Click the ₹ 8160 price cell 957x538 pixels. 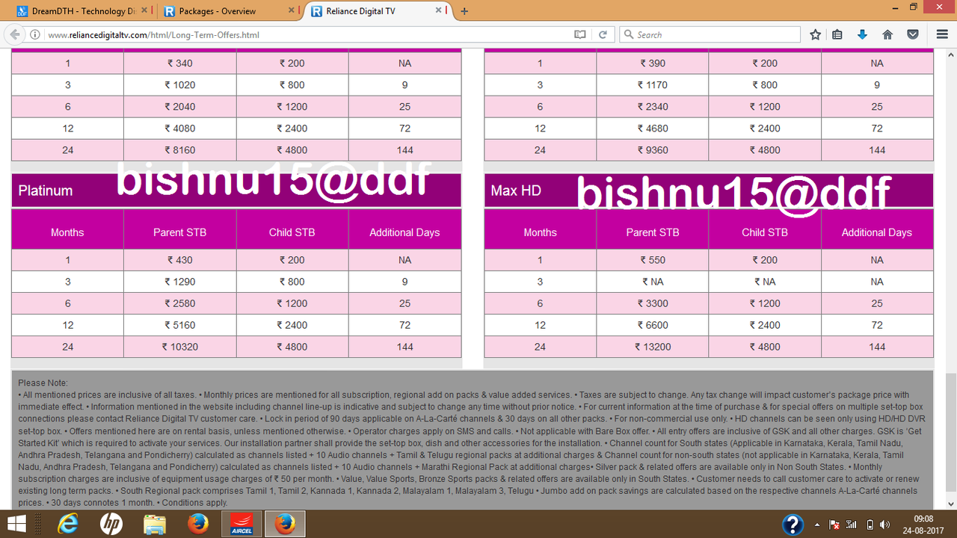pyautogui.click(x=179, y=150)
